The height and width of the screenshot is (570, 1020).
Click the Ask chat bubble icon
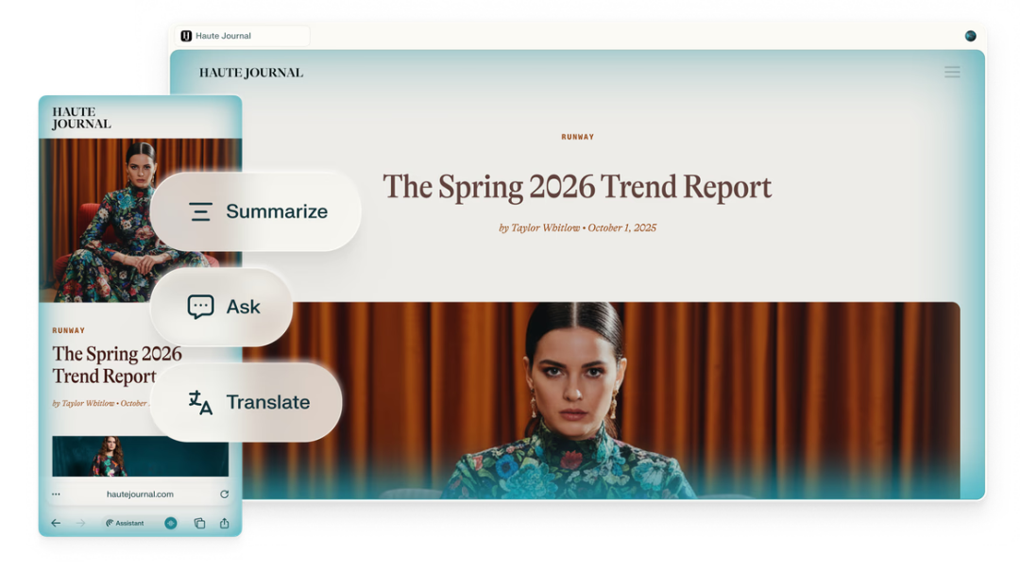click(x=200, y=307)
